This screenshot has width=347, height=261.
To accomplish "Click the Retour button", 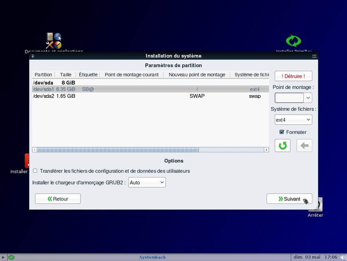I will (x=57, y=198).
